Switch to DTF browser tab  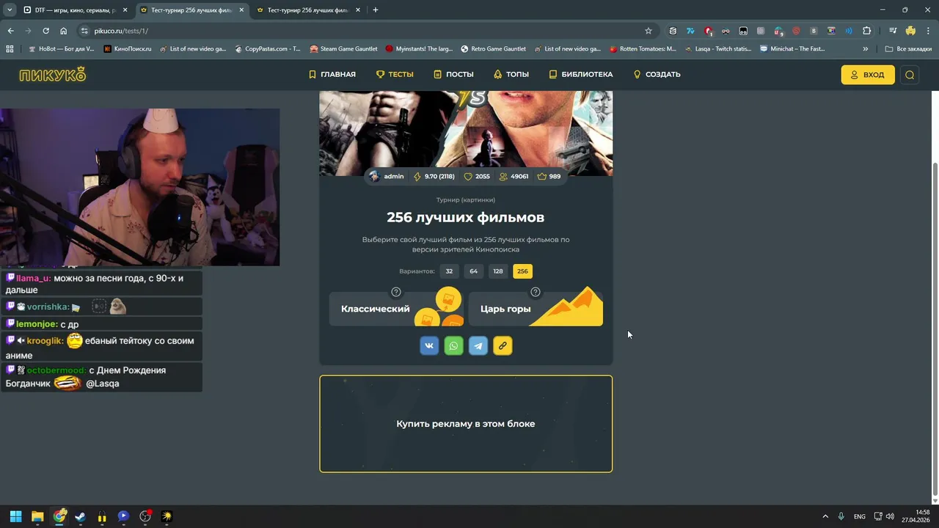(73, 10)
